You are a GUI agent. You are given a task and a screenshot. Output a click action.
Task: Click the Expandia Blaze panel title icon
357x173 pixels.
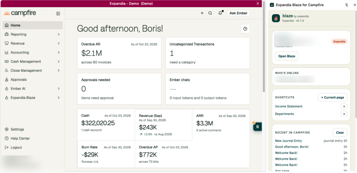click(x=272, y=5)
